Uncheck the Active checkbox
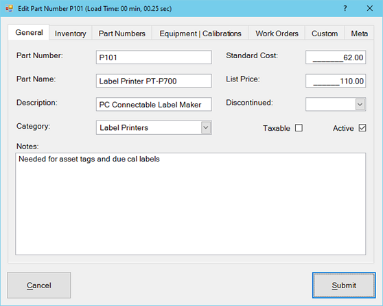This screenshot has height=306, width=383. click(362, 128)
